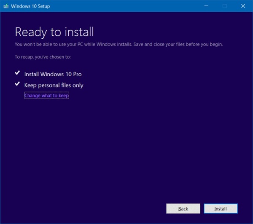Click the 'Save and close your files' sentence
The image size is (253, 224).
[x=184, y=44]
